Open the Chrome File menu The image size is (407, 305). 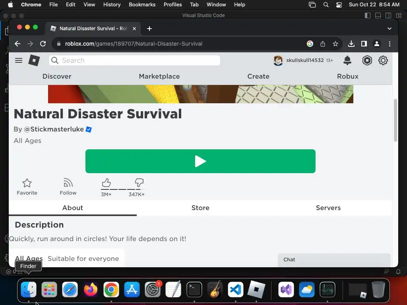tap(54, 5)
